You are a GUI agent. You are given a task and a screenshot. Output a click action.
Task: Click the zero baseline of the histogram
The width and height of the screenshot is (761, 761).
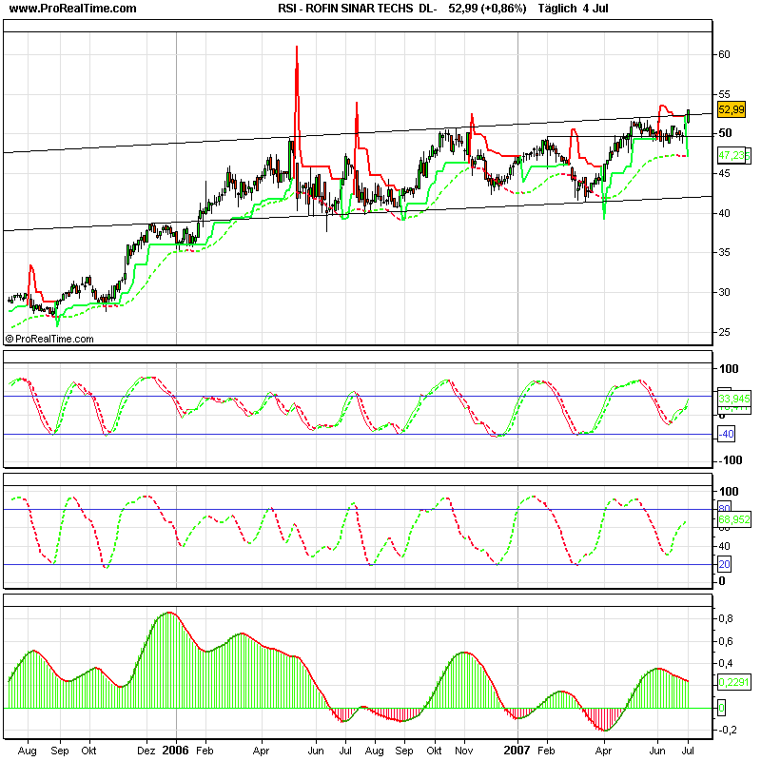tap(380, 706)
